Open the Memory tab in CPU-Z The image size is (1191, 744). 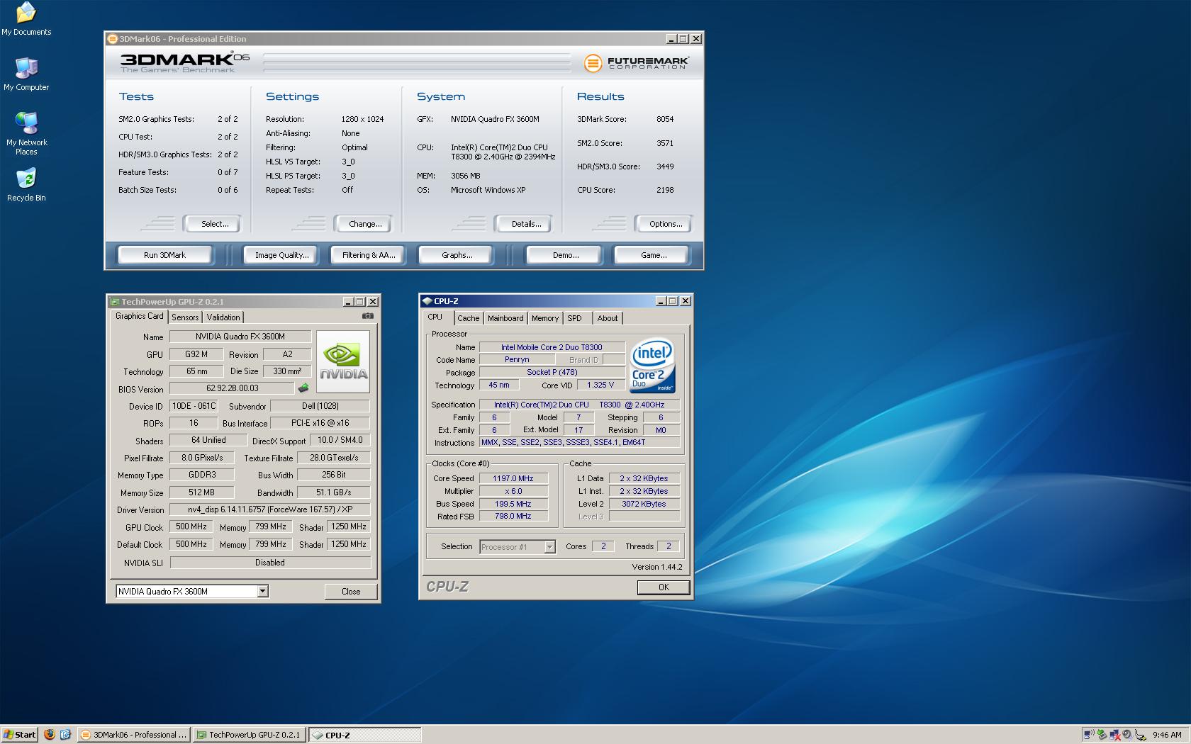pos(545,318)
